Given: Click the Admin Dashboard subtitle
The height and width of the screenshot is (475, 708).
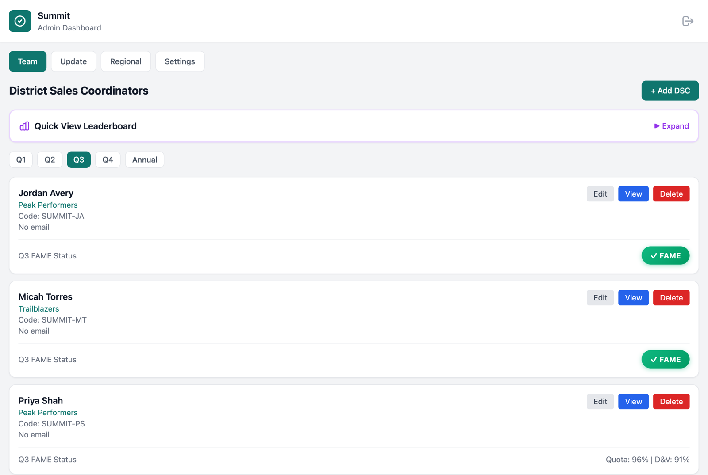Looking at the screenshot, I should [69, 28].
